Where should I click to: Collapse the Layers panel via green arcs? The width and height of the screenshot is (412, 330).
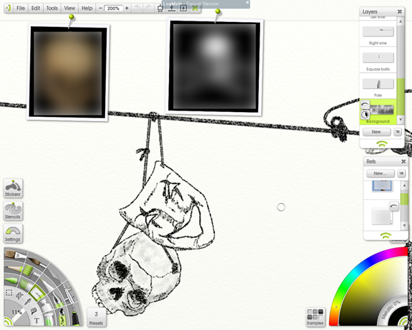[x=382, y=144]
